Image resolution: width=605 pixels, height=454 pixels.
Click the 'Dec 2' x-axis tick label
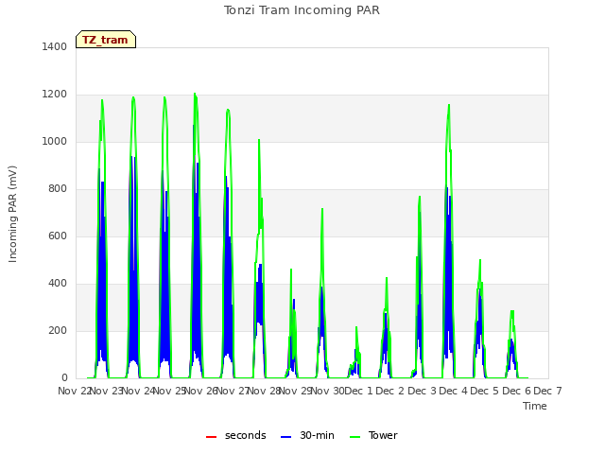click(x=390, y=391)
